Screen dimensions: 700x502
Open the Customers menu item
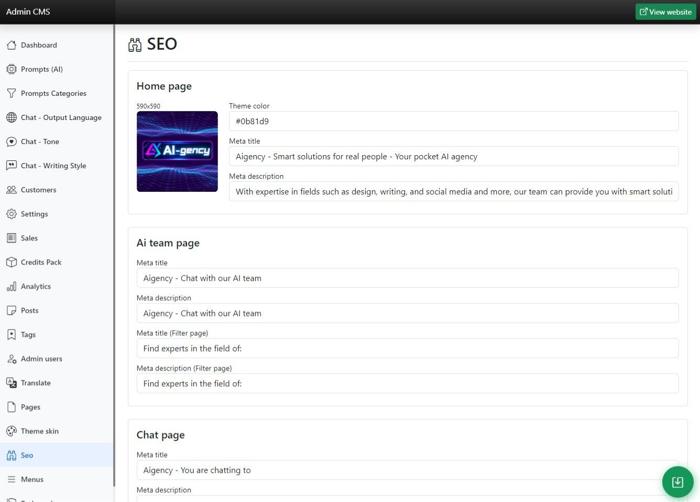[x=38, y=190]
